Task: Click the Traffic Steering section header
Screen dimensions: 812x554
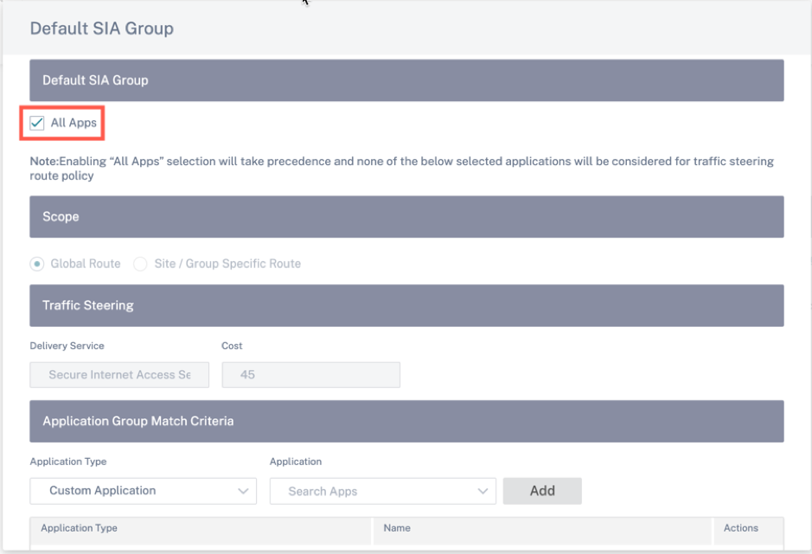Action: [x=406, y=305]
